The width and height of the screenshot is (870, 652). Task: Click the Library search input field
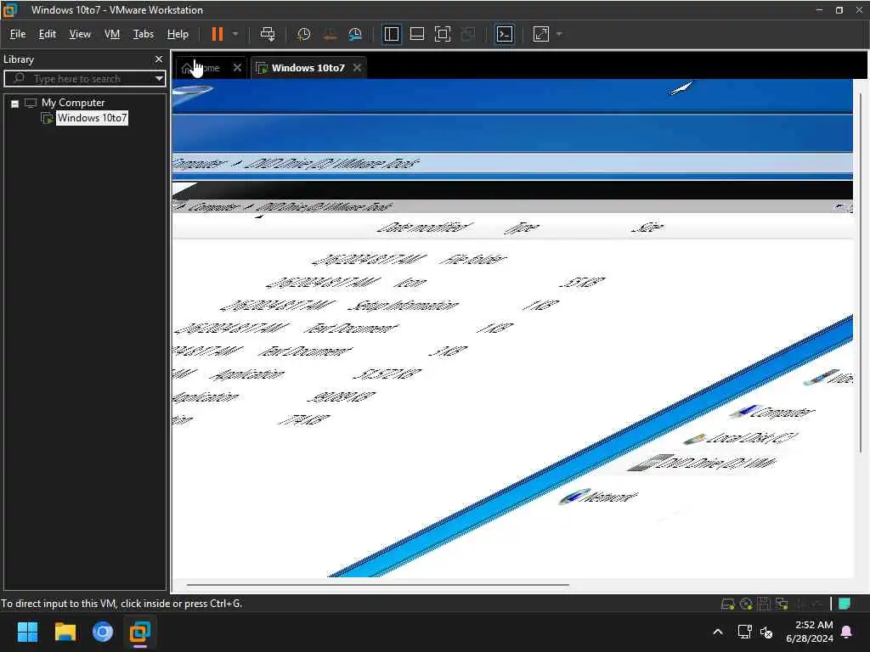click(x=82, y=78)
